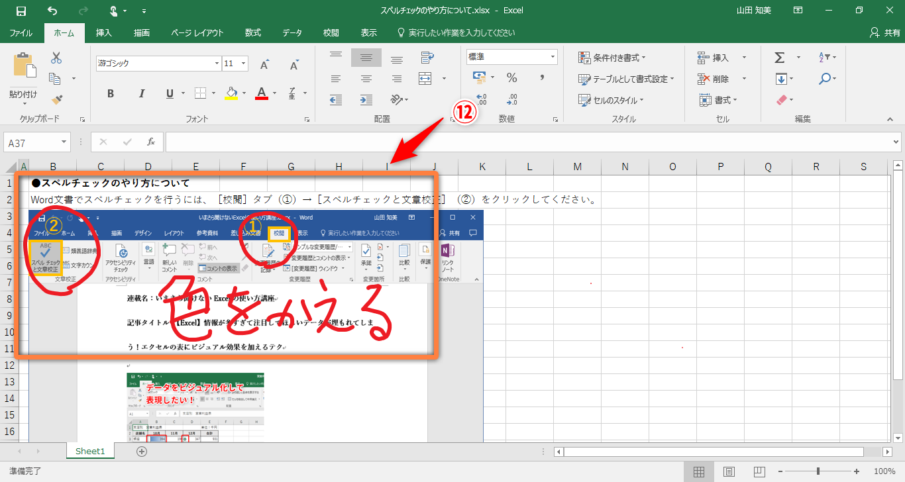Image resolution: width=905 pixels, height=482 pixels.
Task: Expand the Merge & Center dropdown arrow
Action: click(x=444, y=79)
